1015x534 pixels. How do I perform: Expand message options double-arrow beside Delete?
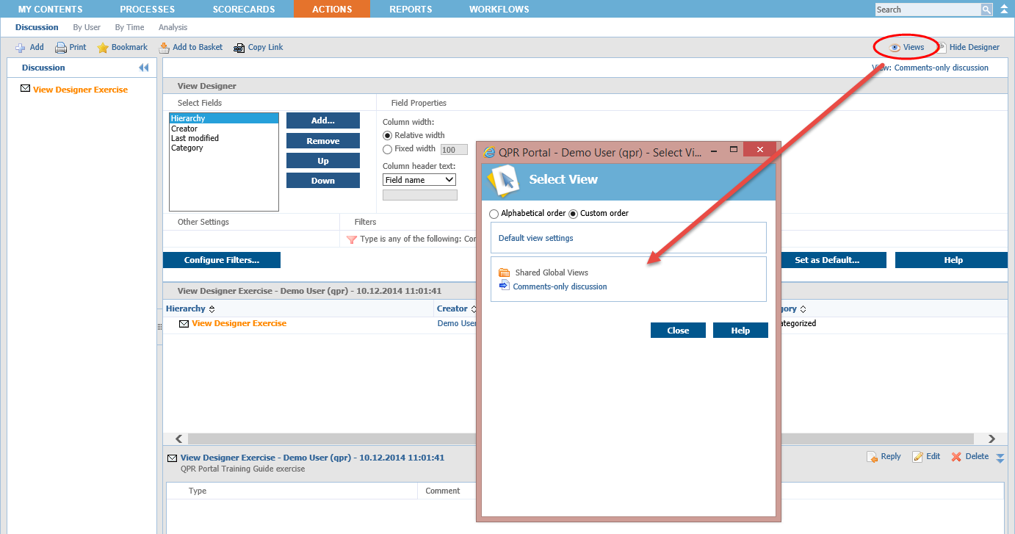pos(1000,458)
